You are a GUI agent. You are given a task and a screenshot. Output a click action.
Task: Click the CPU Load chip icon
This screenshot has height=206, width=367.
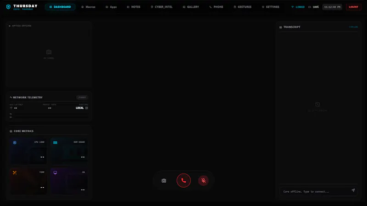click(15, 142)
